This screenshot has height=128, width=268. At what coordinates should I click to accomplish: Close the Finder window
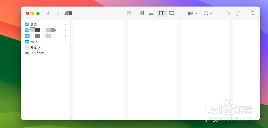click(x=28, y=13)
